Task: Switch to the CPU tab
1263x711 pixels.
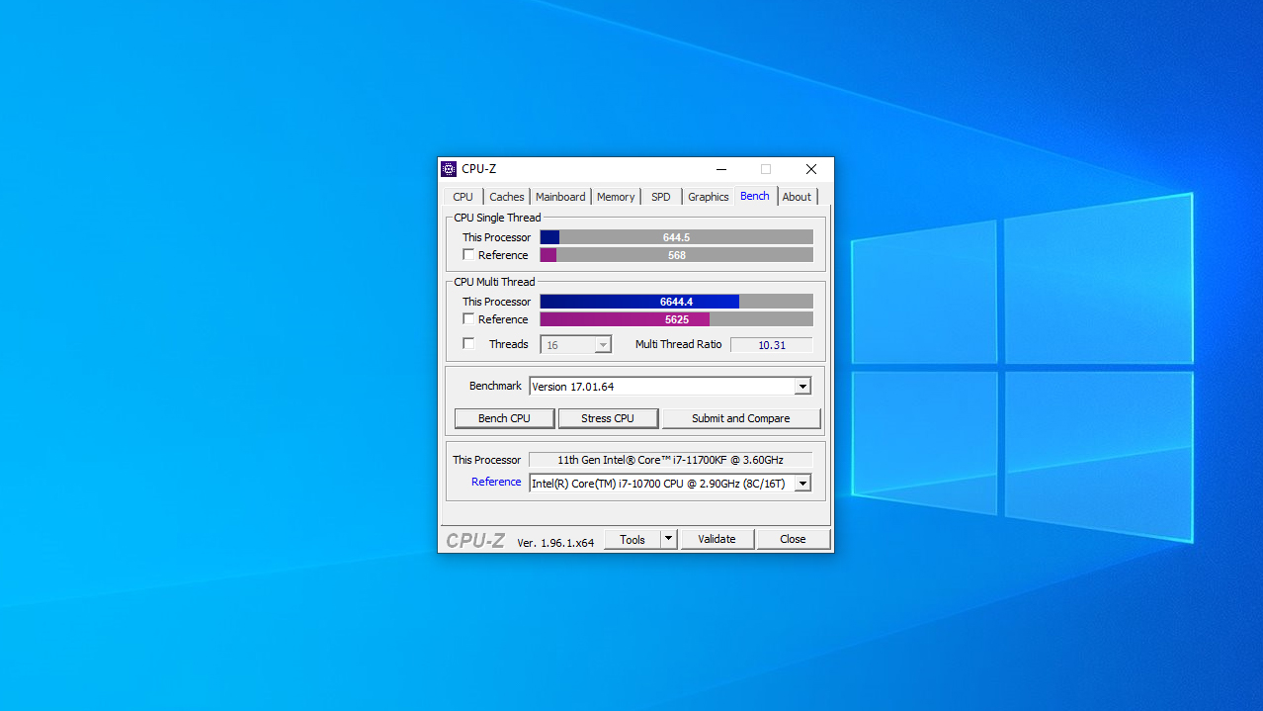Action: pyautogui.click(x=463, y=197)
